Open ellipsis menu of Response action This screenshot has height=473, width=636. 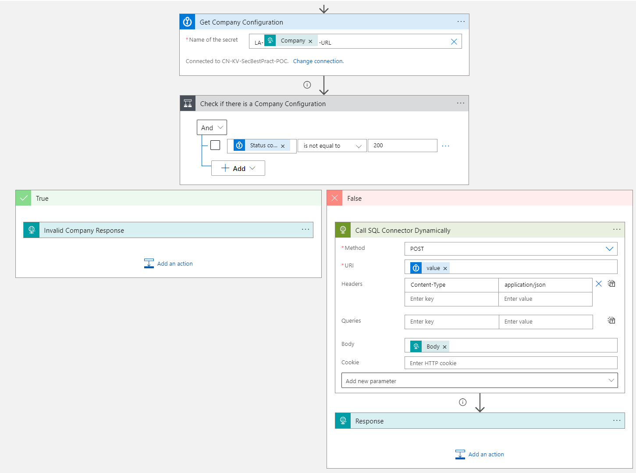coord(617,420)
